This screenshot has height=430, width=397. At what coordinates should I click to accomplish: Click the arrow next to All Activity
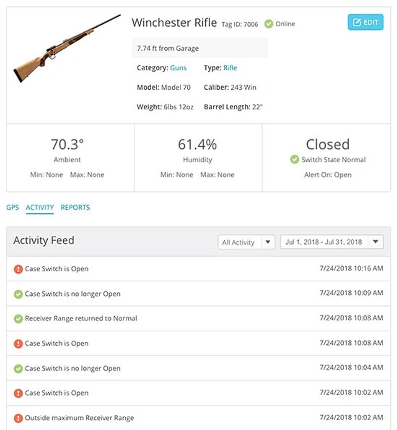[268, 242]
